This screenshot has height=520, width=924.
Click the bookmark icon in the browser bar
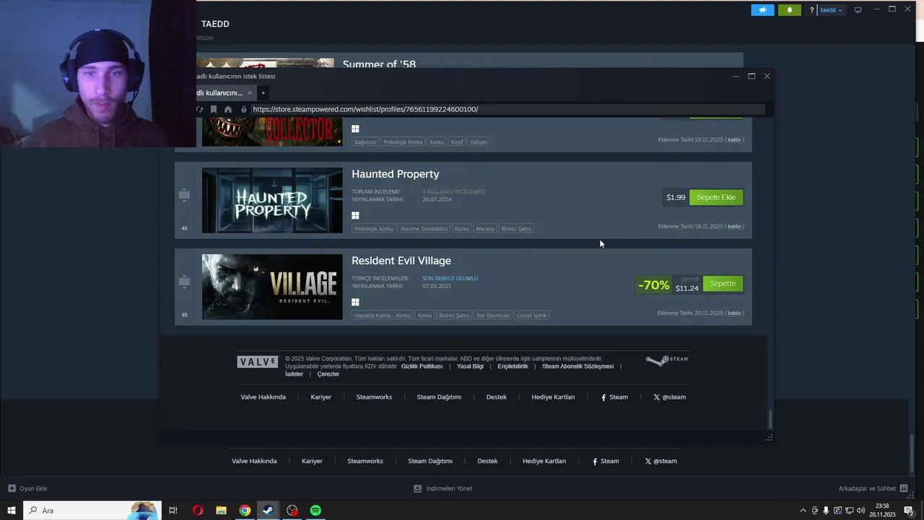(214, 109)
